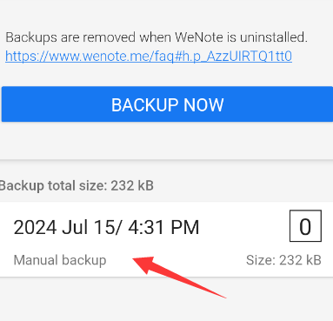Select the 2024 Jul 15 backup entry
Image resolution: width=333 pixels, height=321 pixels.
(166, 239)
